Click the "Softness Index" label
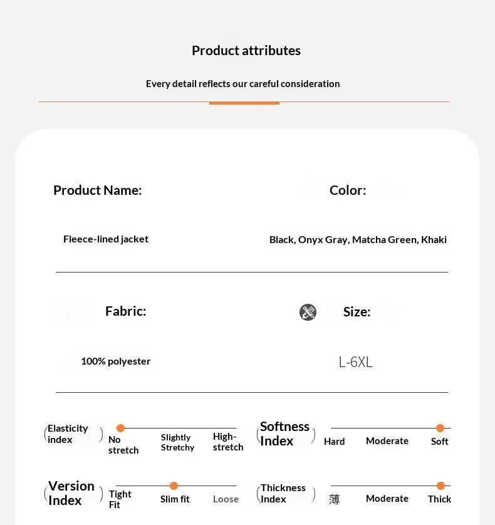Viewport: 495px width, 525px height. point(284,434)
